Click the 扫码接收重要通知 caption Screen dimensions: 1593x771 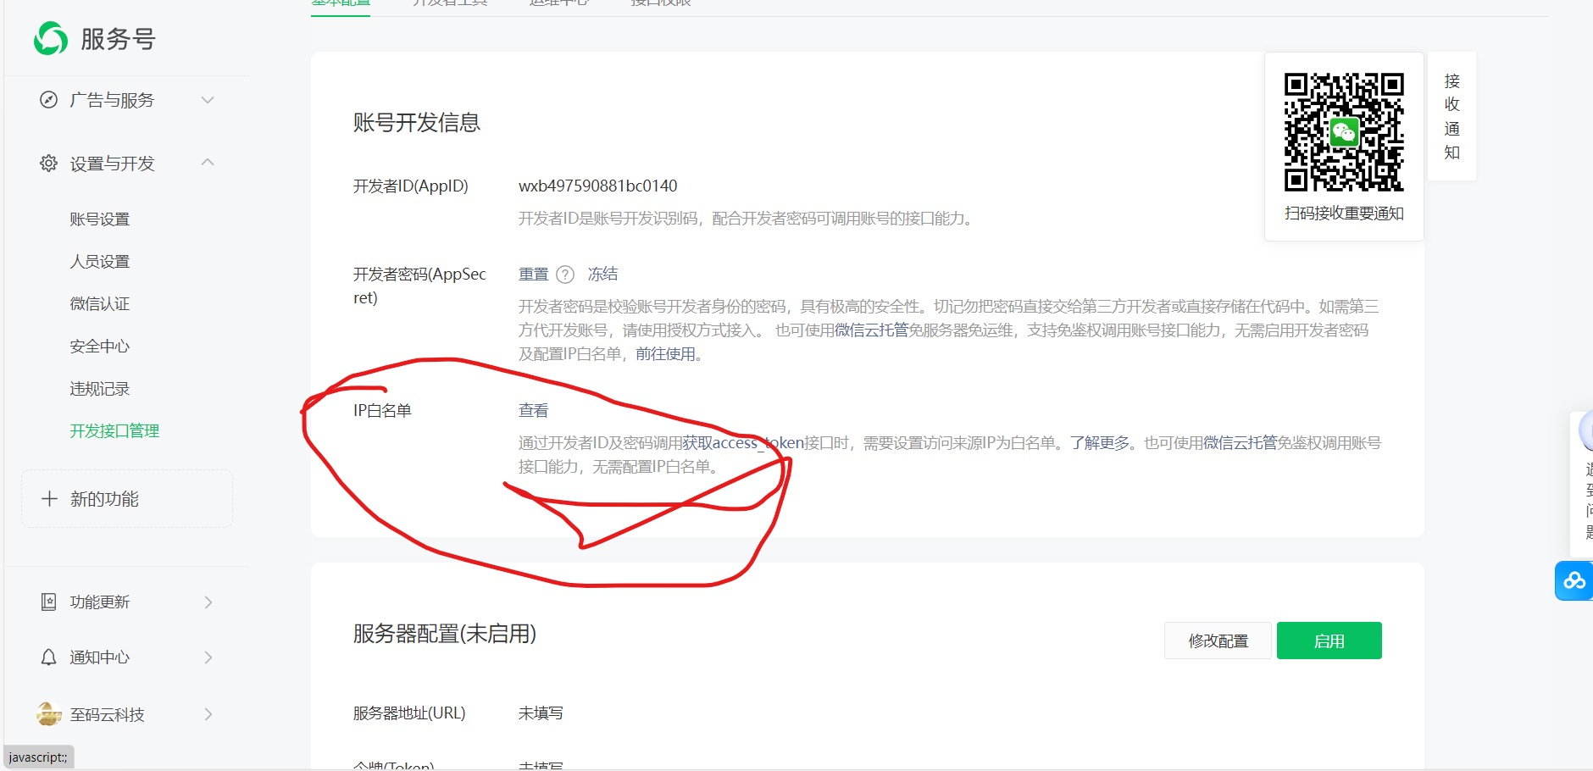point(1344,214)
